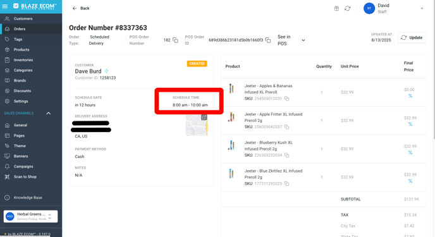
Task: Click the David user avatar
Action: pos(369,8)
